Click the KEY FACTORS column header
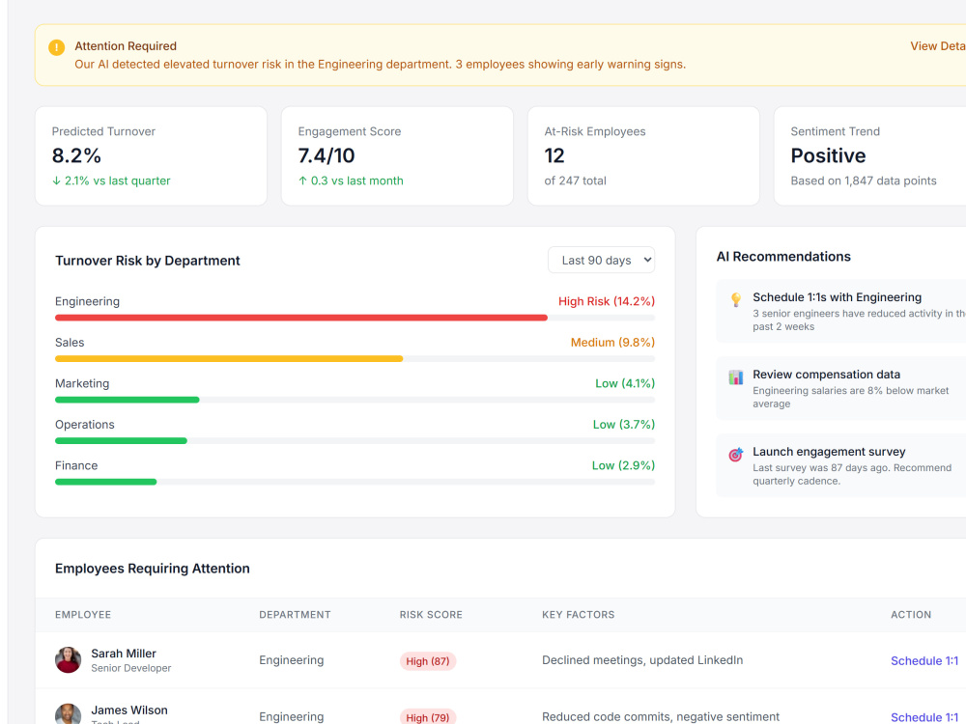This screenshot has width=966, height=724. point(578,614)
